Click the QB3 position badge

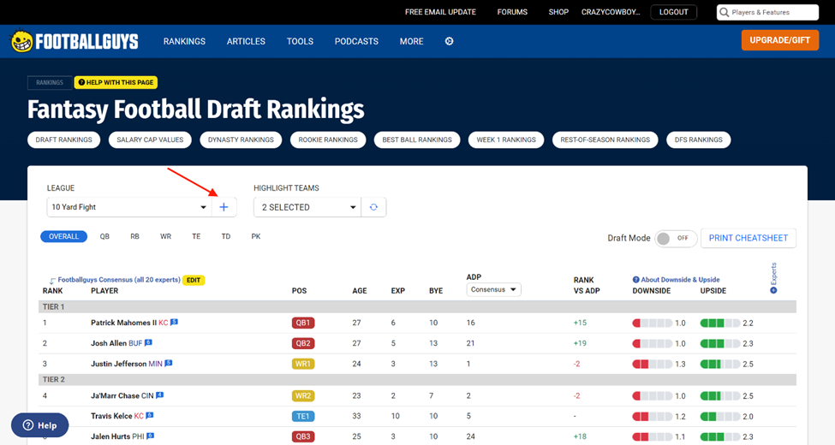click(x=303, y=436)
